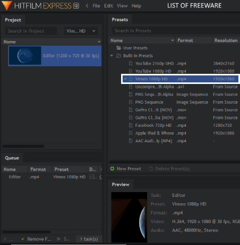
Task: Click the Project panel horizontal scrollbar
Action: (x=23, y=146)
